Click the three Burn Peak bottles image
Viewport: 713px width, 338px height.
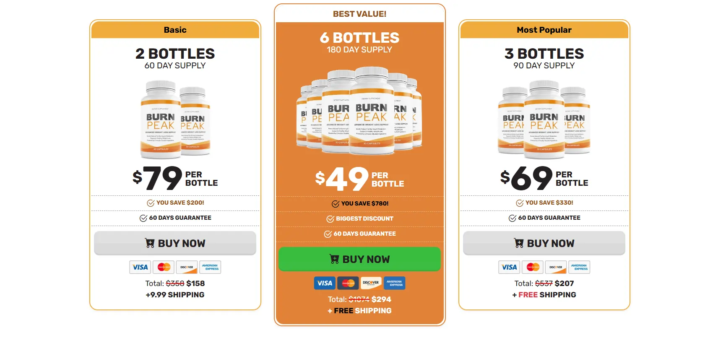(x=544, y=120)
